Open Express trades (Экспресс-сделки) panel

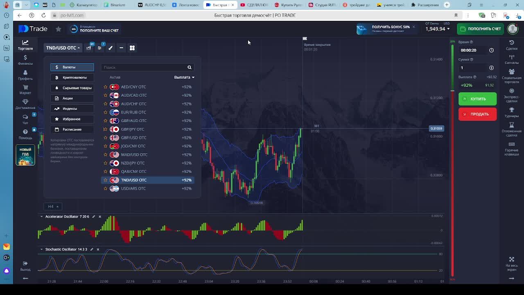click(x=511, y=95)
